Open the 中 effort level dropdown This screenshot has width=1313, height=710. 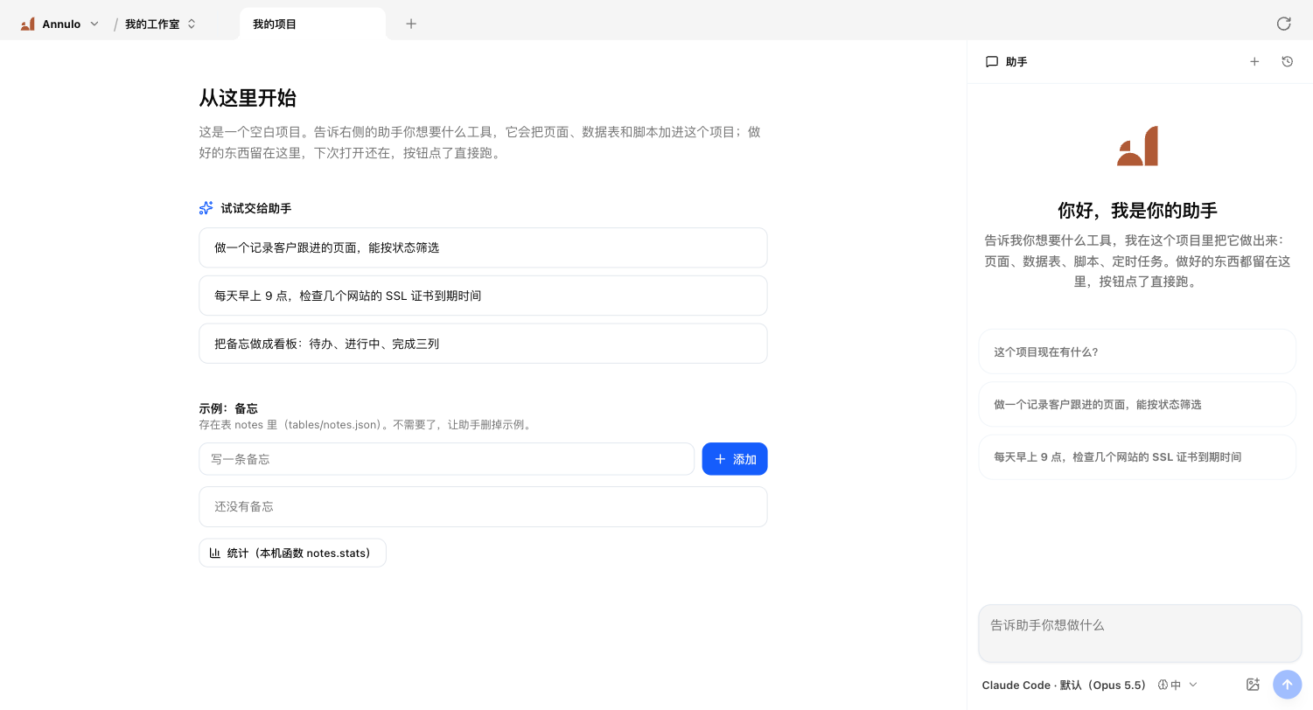point(1177,685)
